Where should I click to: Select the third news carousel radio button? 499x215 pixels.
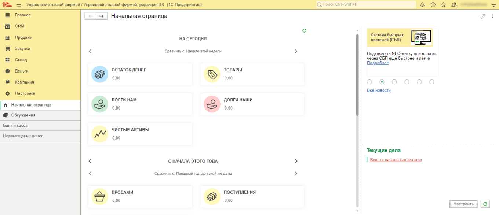pos(394,82)
